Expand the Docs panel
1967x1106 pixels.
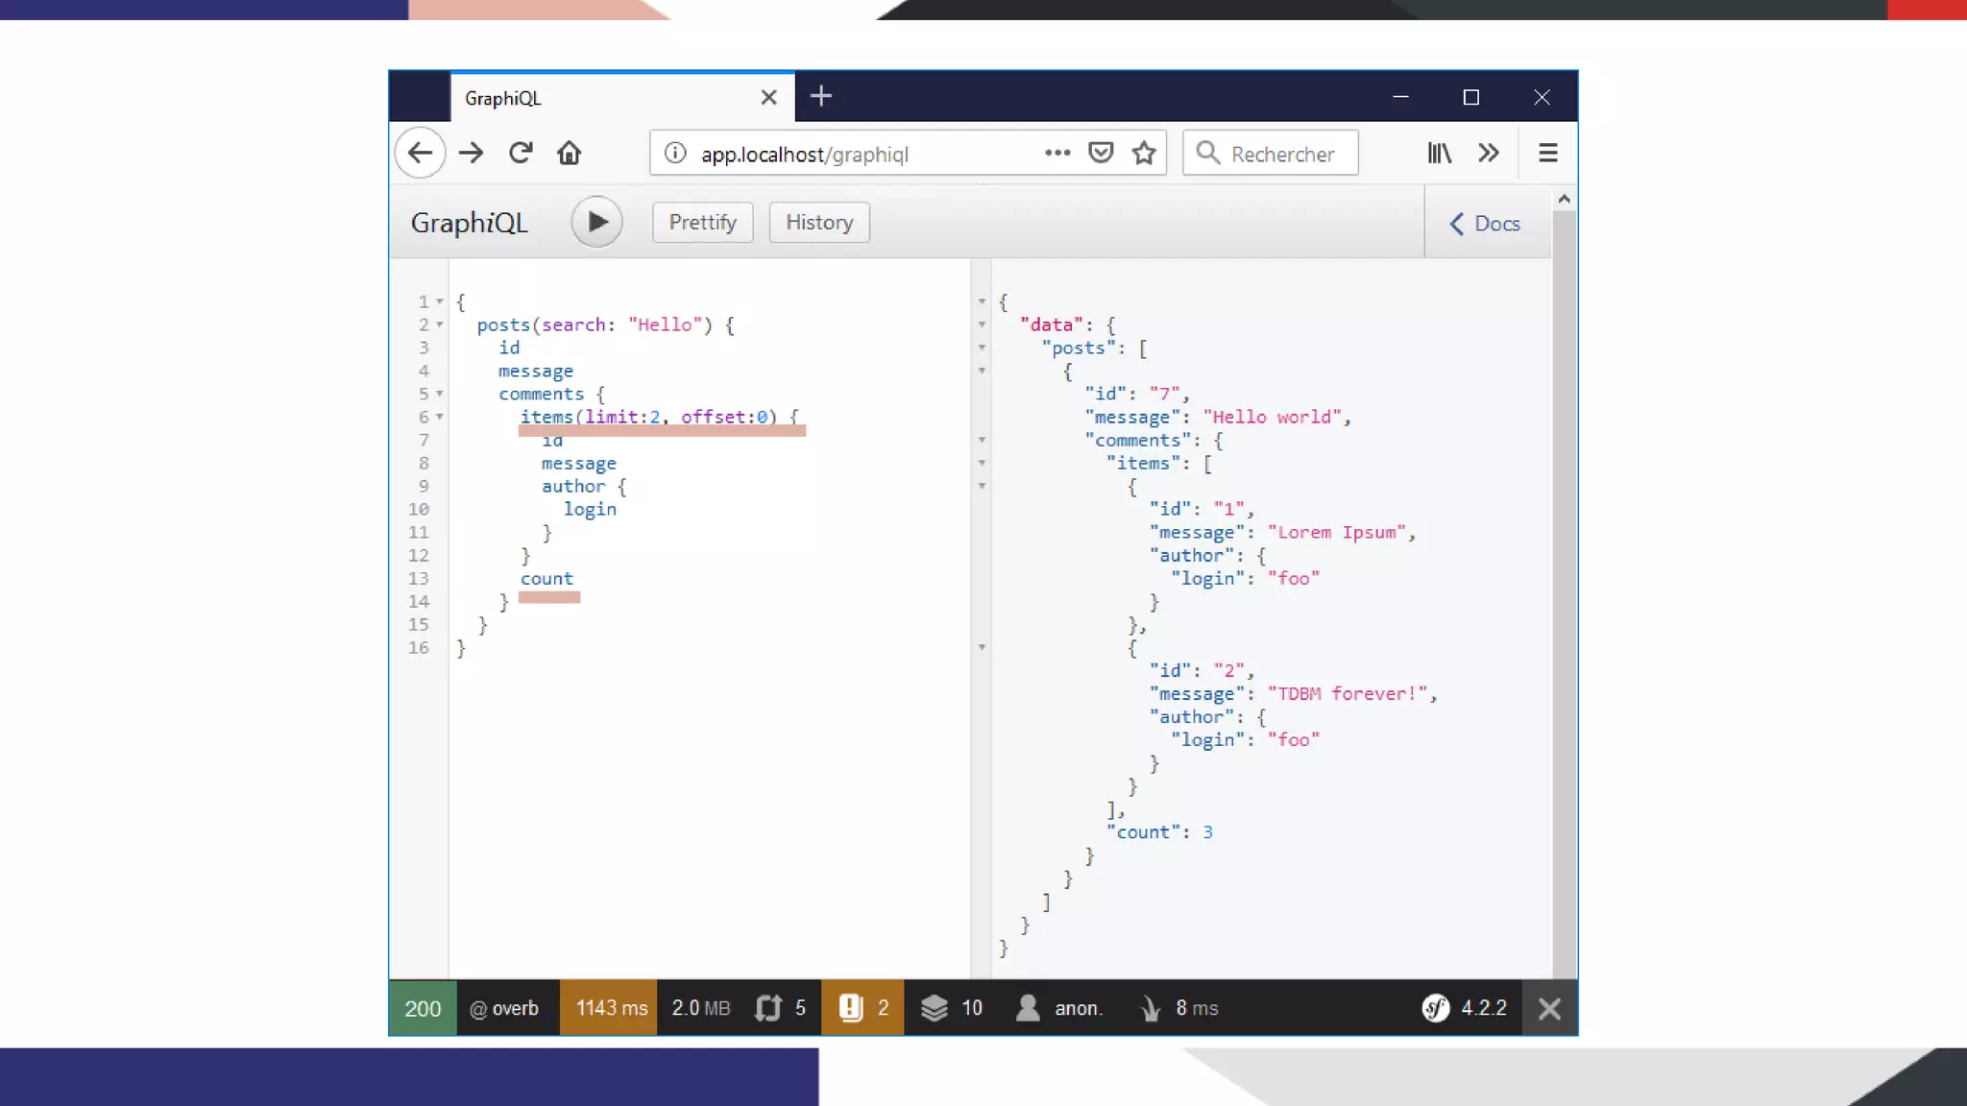[1485, 224]
